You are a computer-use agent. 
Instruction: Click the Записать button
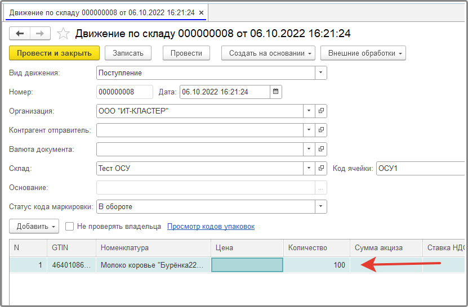click(x=128, y=53)
